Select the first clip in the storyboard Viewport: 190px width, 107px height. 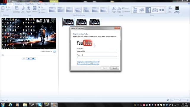69,22
